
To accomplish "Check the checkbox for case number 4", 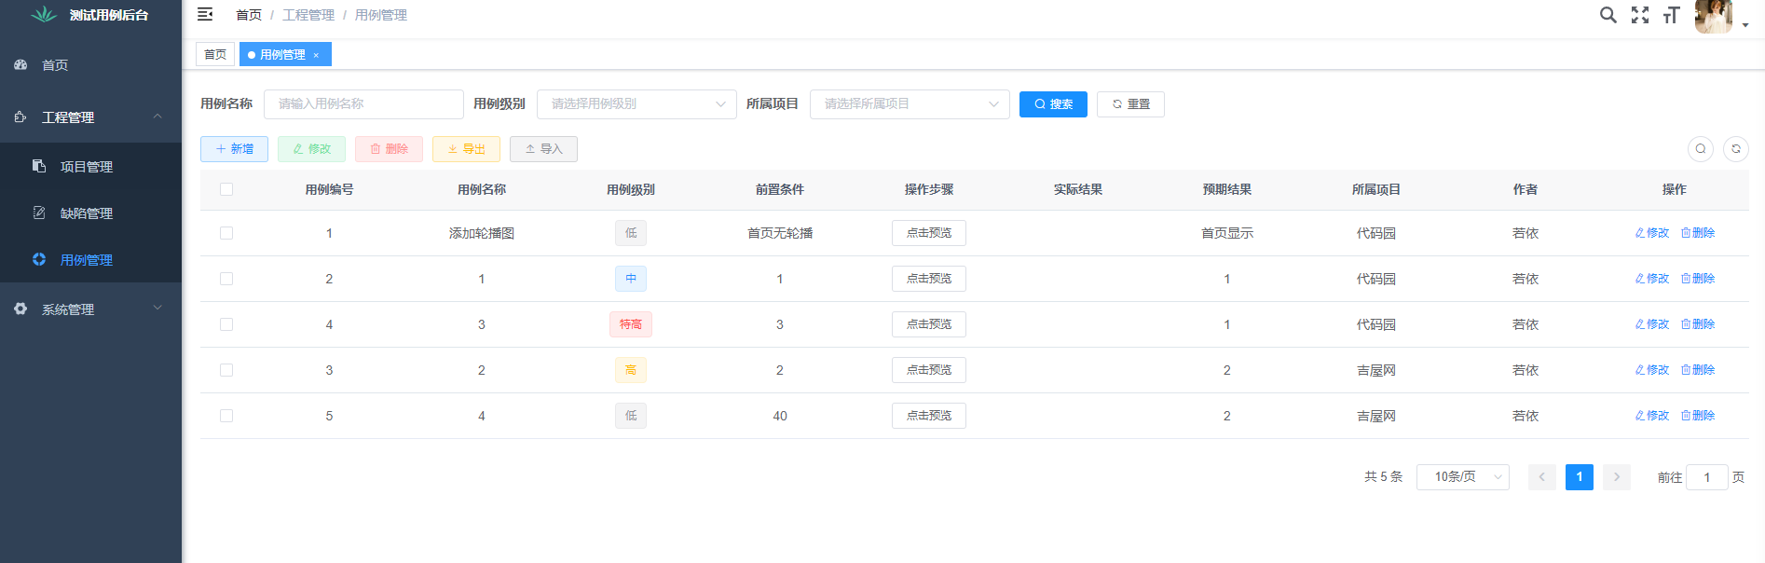I will (x=226, y=324).
